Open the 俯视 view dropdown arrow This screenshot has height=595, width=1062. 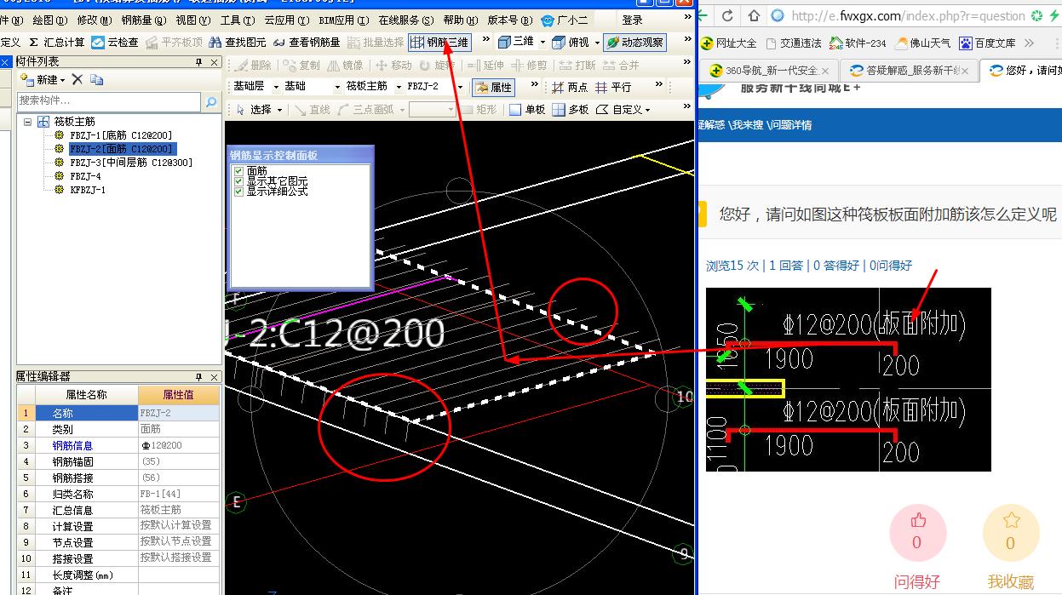click(596, 42)
